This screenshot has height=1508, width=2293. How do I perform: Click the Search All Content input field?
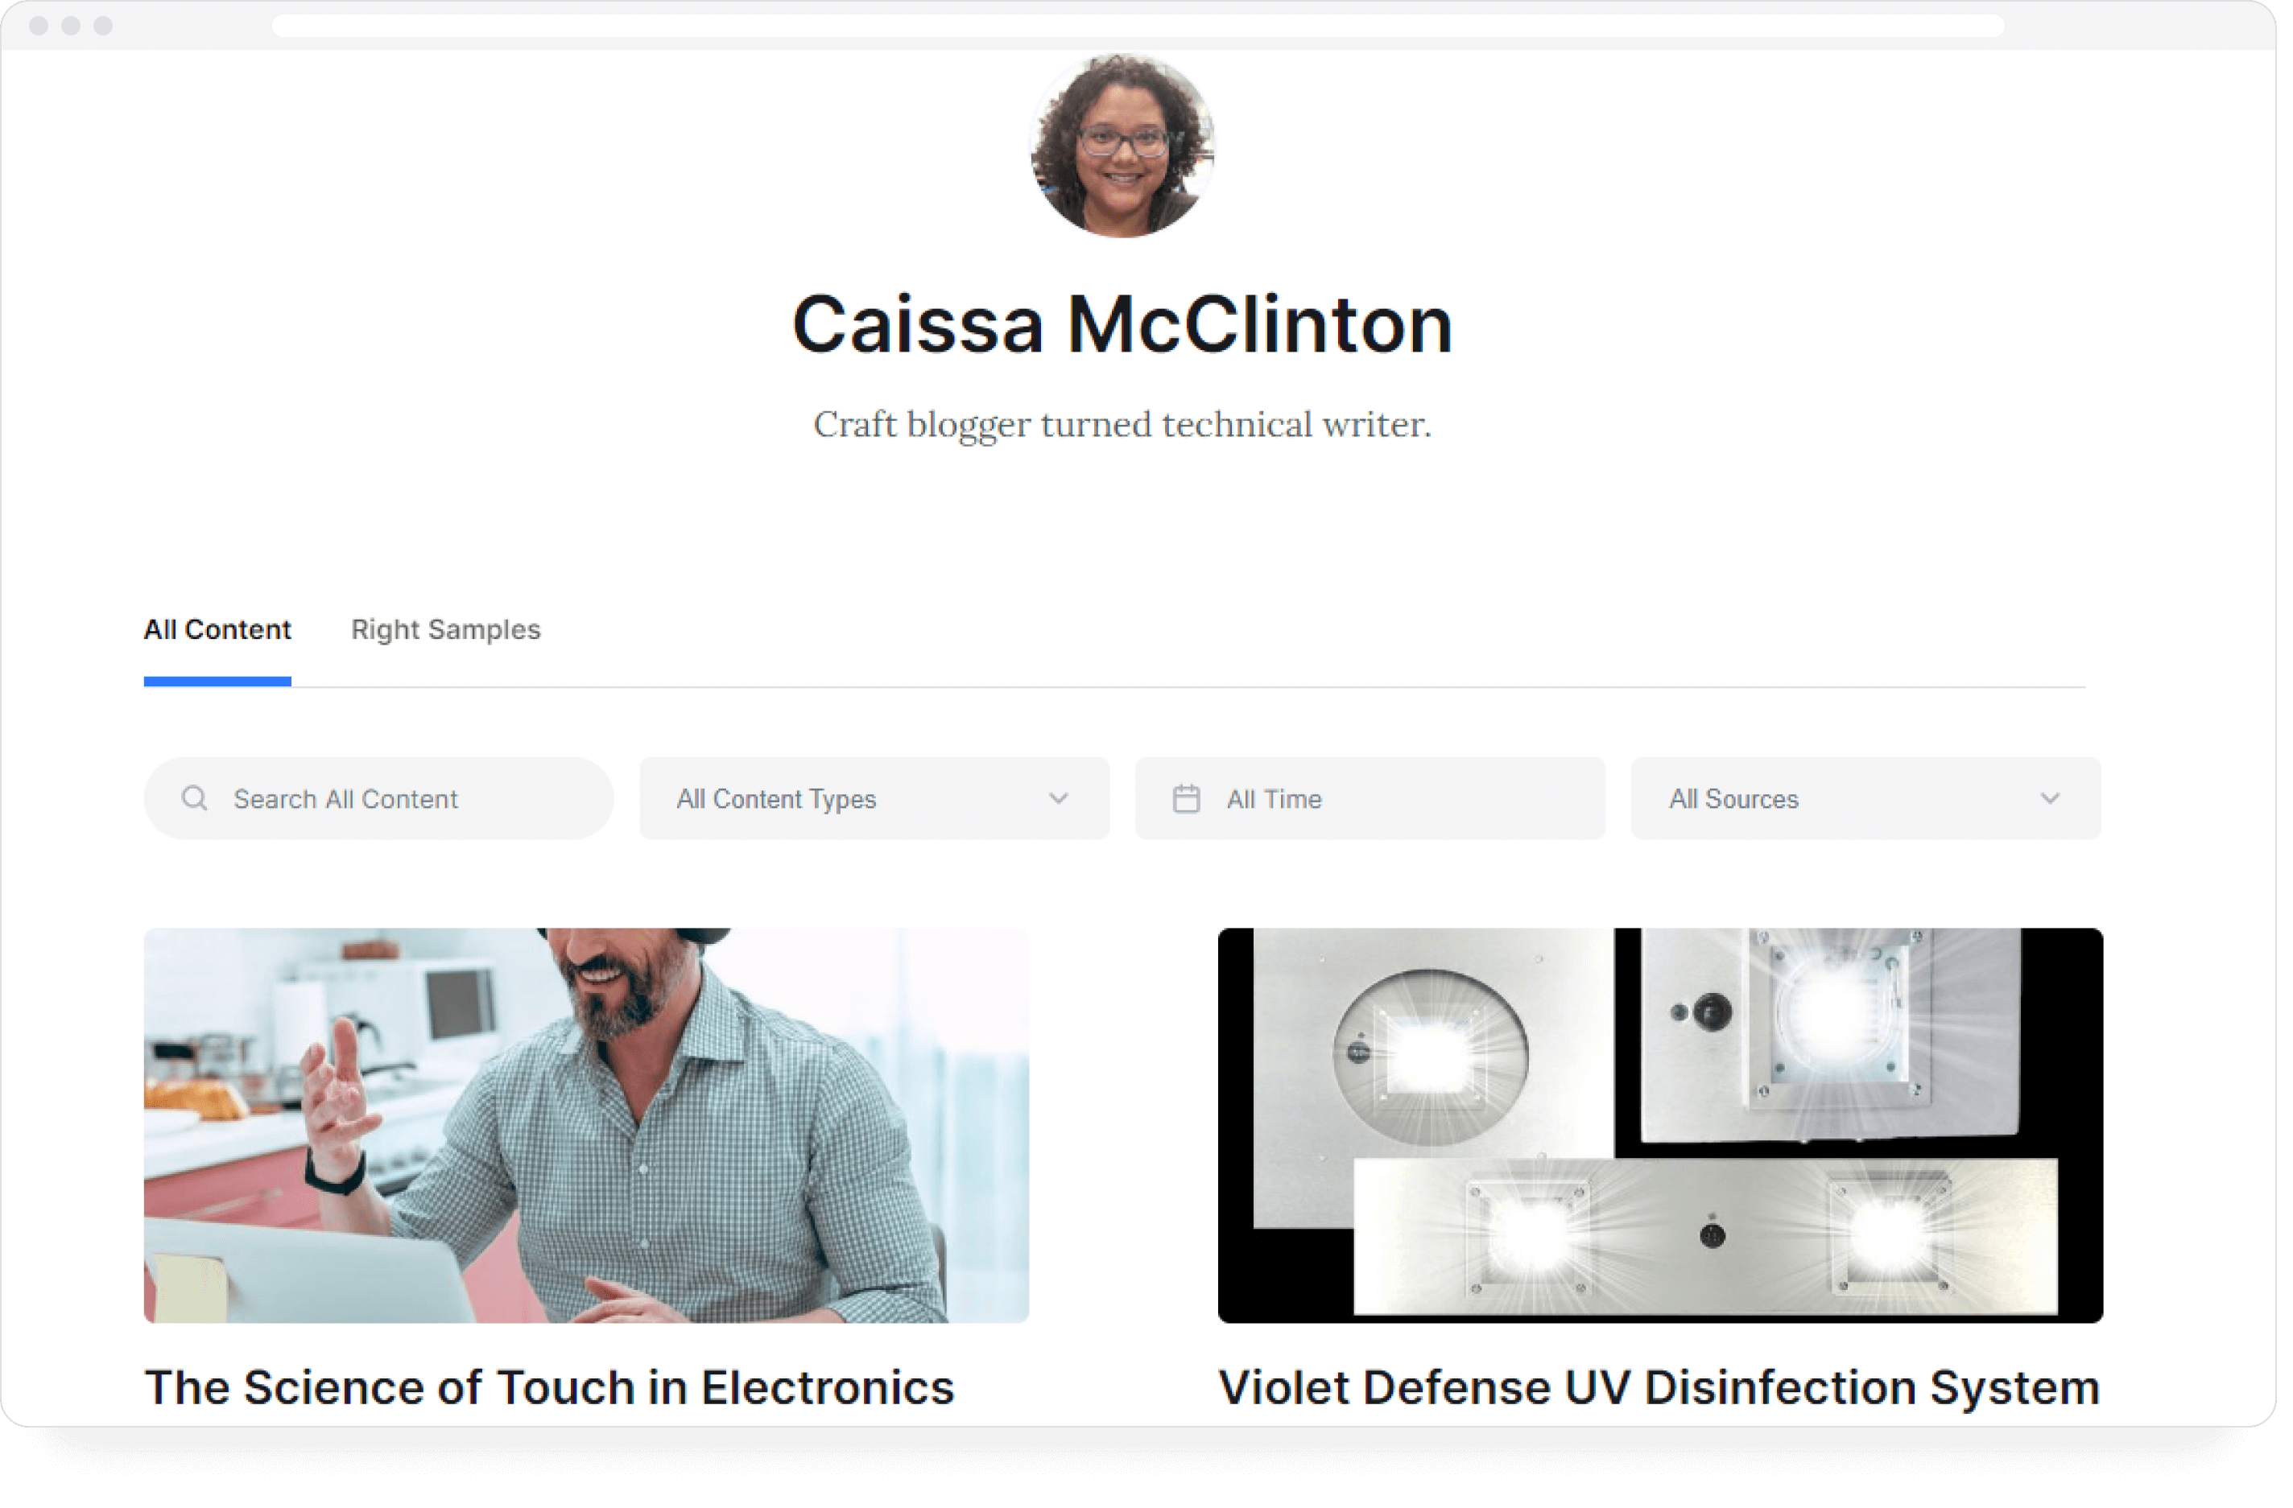pyautogui.click(x=377, y=797)
